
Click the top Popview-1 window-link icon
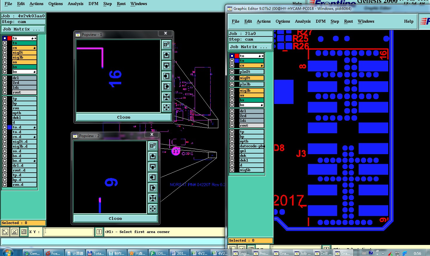coord(167,45)
